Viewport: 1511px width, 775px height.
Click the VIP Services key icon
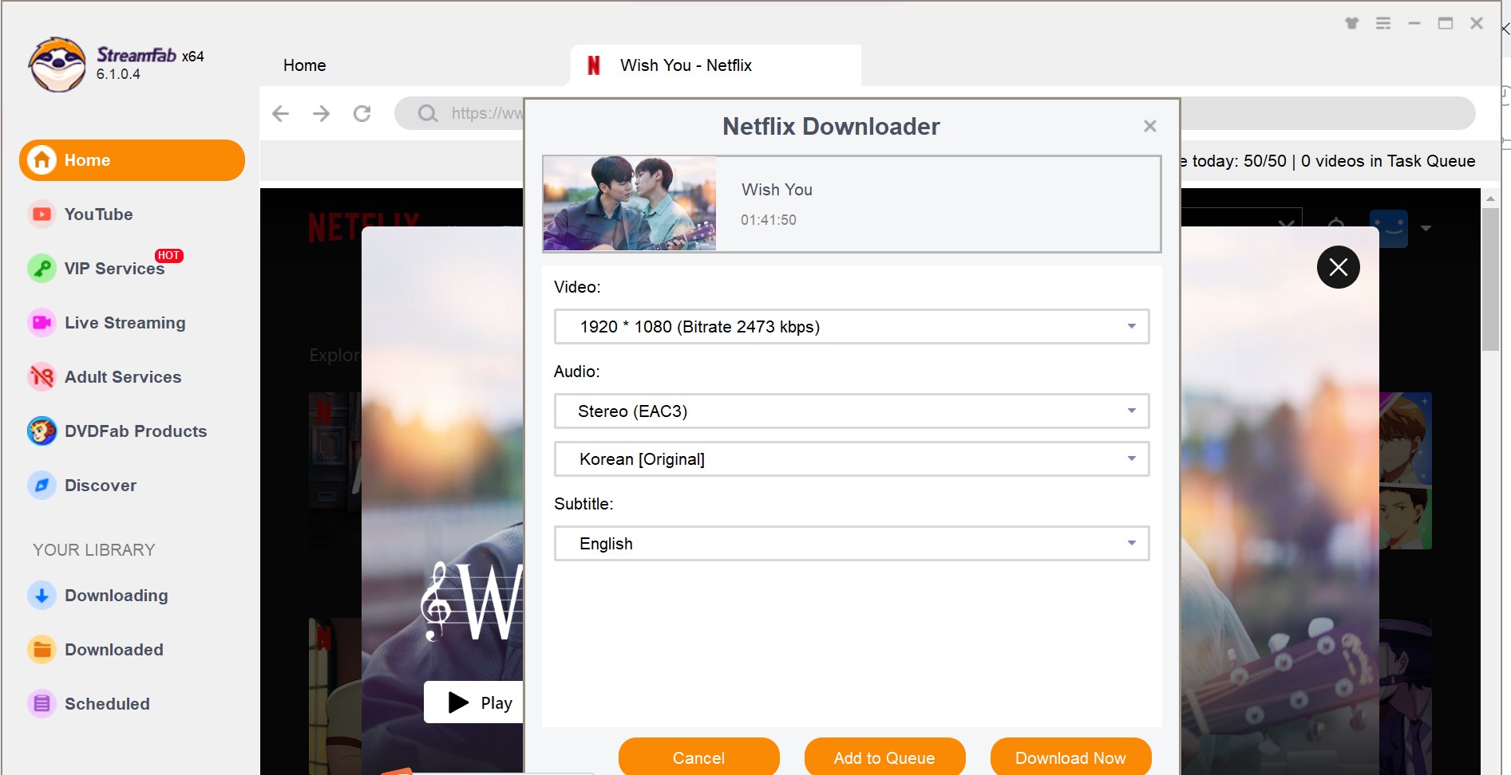42,269
